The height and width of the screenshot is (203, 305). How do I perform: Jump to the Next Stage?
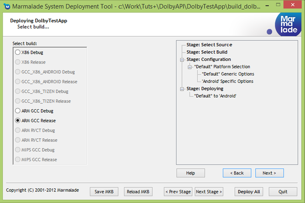click(209, 192)
